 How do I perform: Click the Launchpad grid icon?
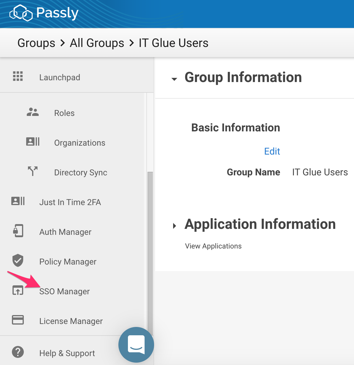[18, 76]
